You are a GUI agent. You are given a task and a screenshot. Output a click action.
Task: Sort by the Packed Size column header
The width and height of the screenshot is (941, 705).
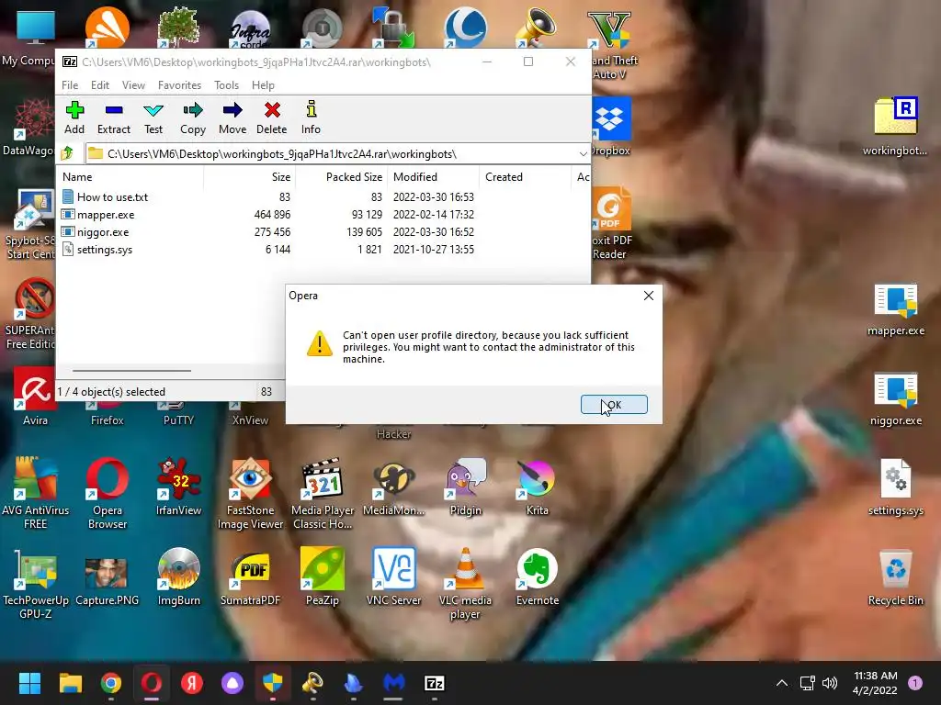point(342,177)
